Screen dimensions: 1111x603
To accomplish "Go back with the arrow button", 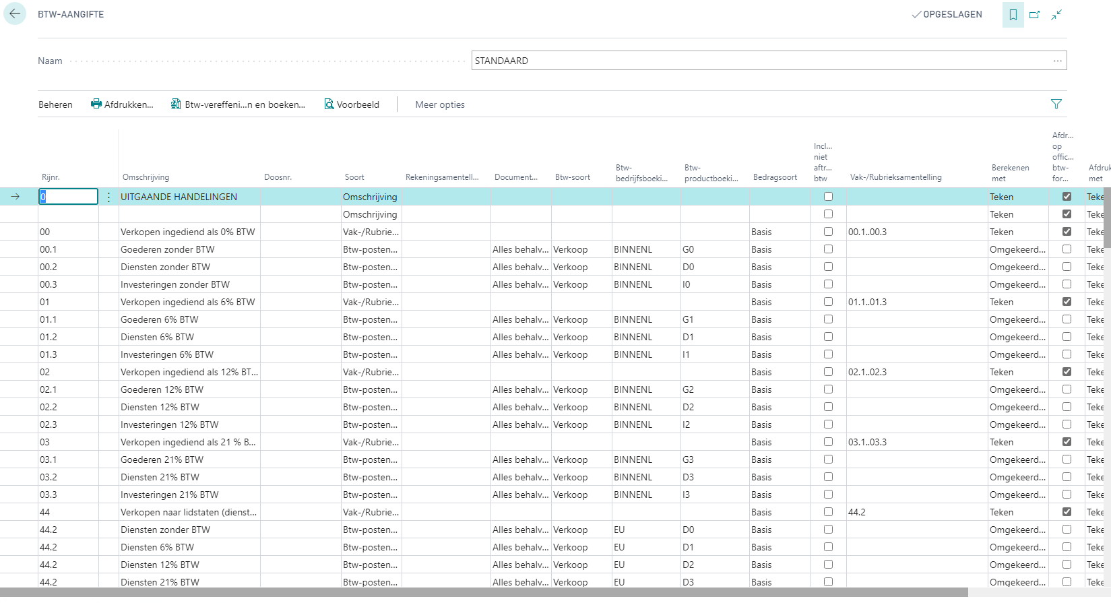I will [15, 13].
